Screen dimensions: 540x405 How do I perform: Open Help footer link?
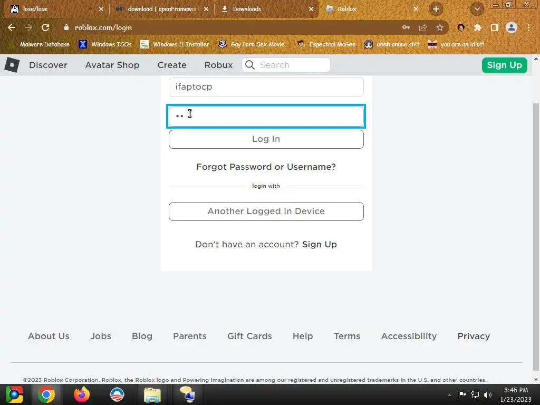[x=303, y=336]
